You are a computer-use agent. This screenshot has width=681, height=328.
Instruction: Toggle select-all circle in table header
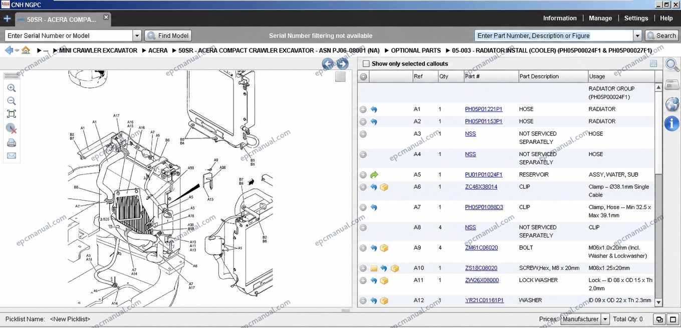[363, 76]
